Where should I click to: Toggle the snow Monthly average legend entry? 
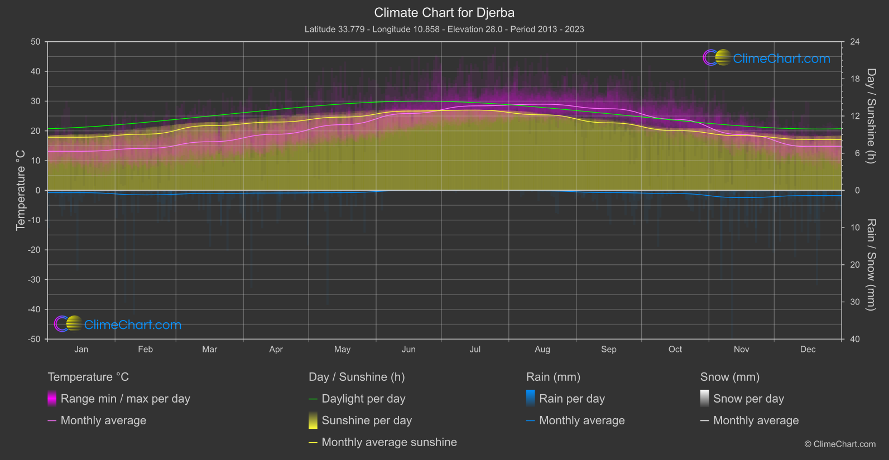click(x=756, y=420)
